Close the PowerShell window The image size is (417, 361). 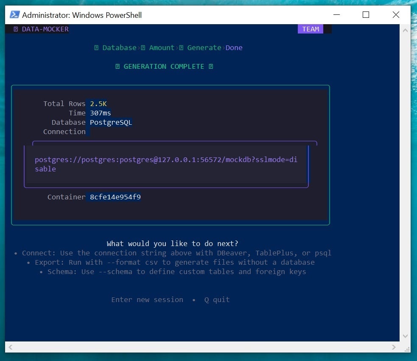tap(396, 14)
